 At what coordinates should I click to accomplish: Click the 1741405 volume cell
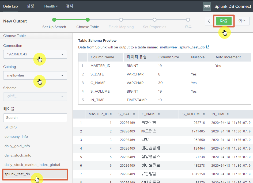click(x=198, y=131)
